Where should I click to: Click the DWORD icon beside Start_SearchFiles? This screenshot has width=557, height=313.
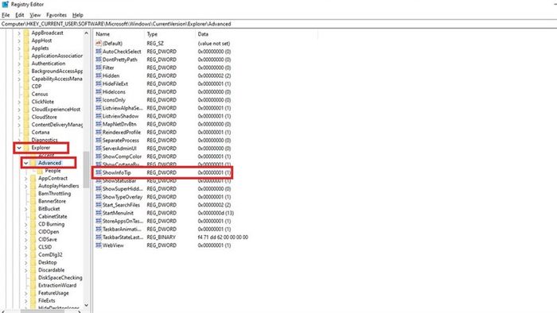click(x=99, y=205)
